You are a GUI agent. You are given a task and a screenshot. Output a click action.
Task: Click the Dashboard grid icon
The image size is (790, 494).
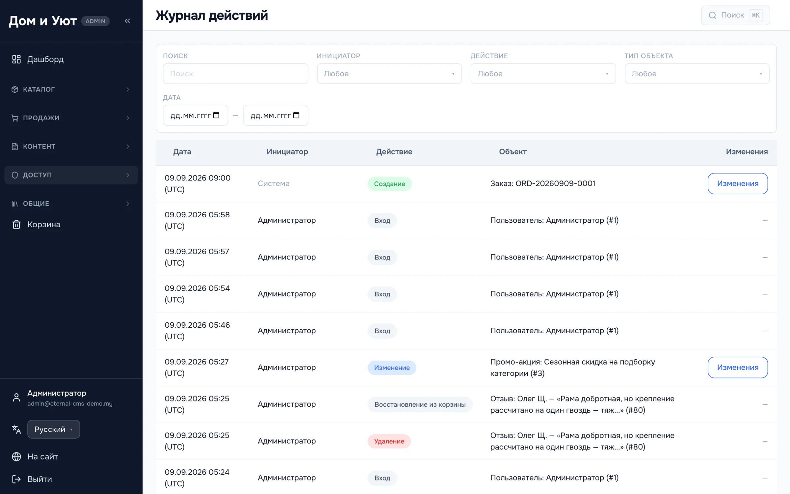click(x=16, y=59)
